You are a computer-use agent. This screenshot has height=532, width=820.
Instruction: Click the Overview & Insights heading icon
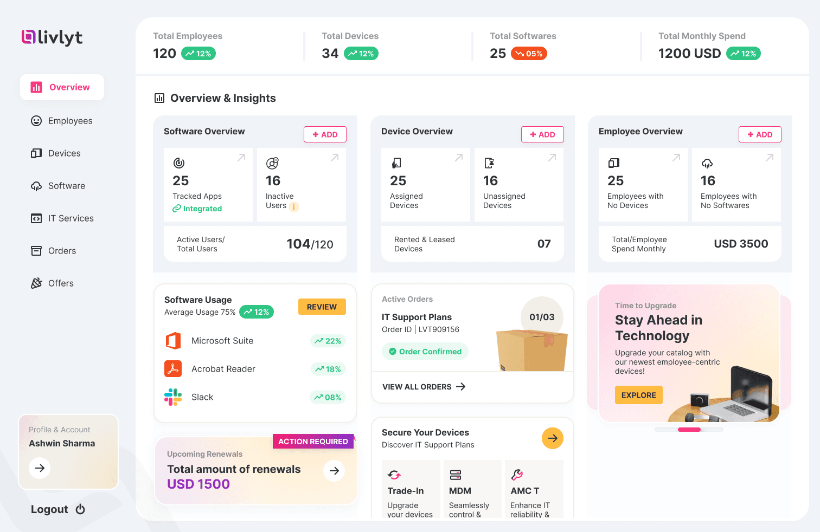click(159, 98)
